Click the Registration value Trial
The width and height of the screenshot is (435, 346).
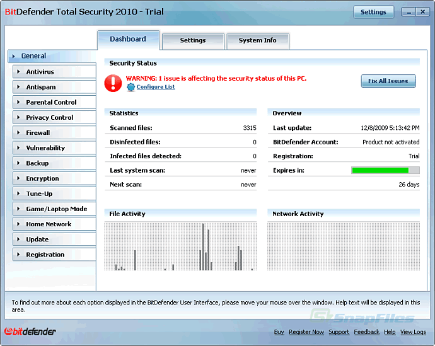point(414,156)
